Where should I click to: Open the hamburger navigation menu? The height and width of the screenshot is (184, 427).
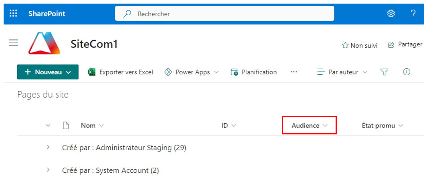click(13, 43)
